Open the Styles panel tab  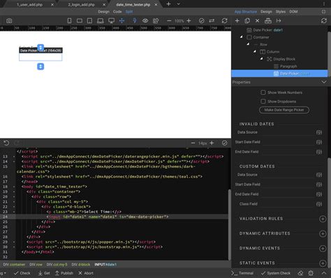(281, 12)
